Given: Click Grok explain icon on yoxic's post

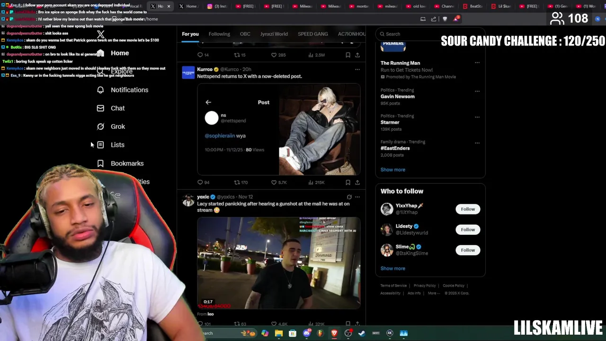Looking at the screenshot, I should coord(349,197).
